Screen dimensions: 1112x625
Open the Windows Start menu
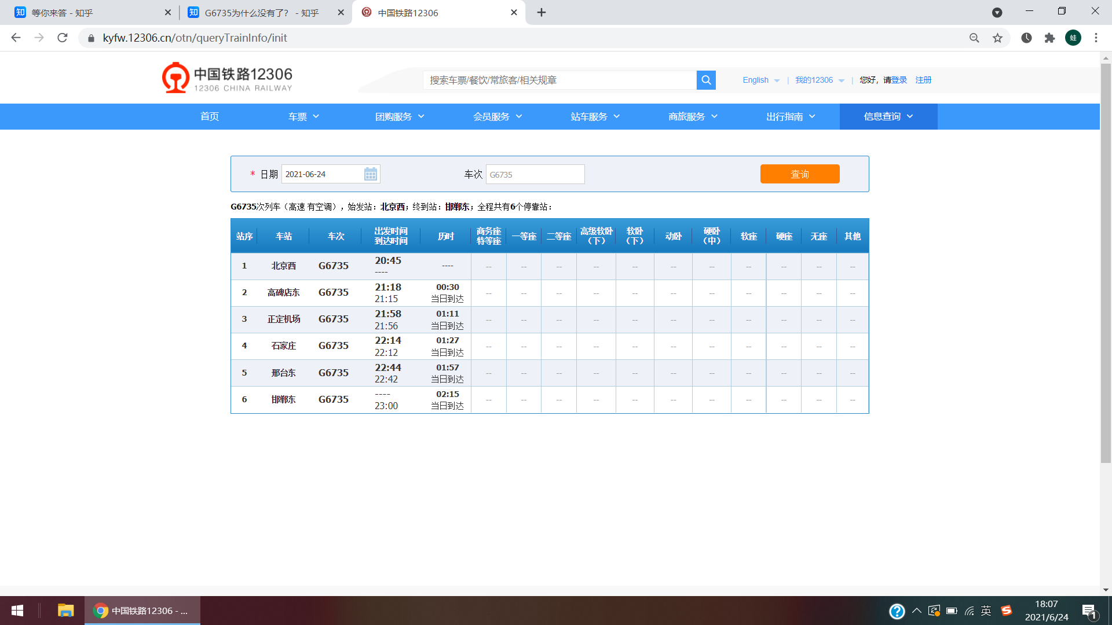click(17, 611)
